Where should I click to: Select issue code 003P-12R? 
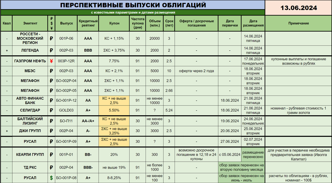[x=66, y=61]
